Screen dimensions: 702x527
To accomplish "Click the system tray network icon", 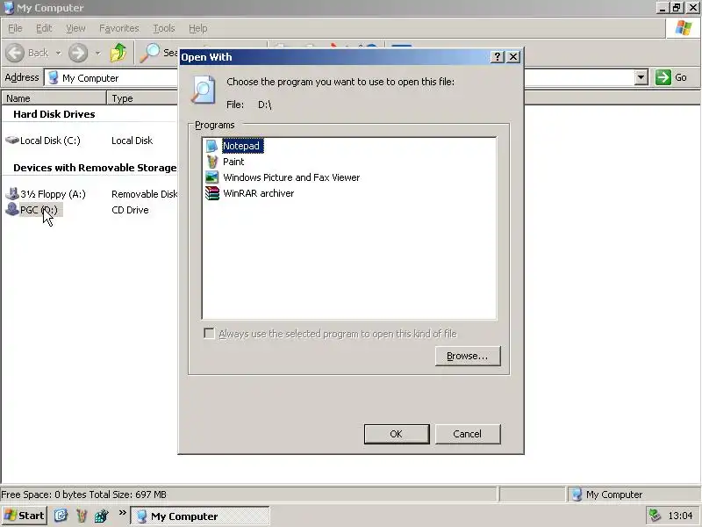I will 655,516.
